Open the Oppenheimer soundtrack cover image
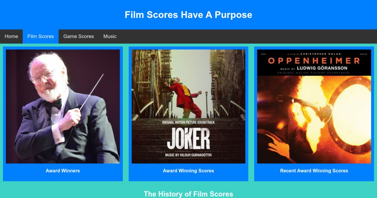 coord(314,107)
